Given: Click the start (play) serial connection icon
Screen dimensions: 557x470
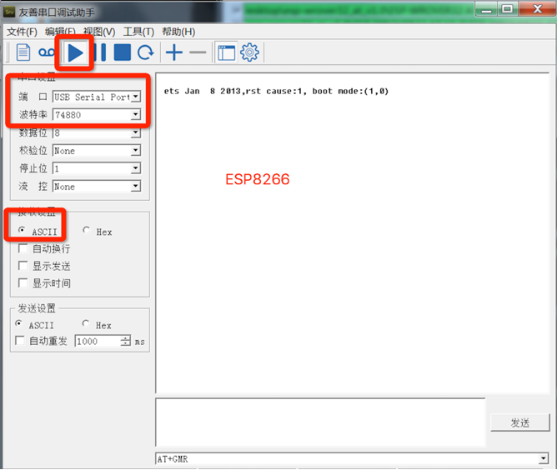Looking at the screenshot, I should point(75,52).
